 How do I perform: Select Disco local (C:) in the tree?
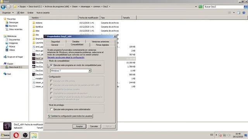click(x=15, y=67)
